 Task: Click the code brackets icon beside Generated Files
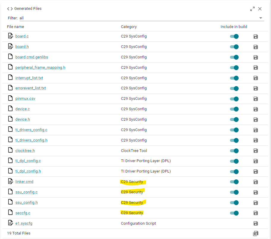(10, 9)
